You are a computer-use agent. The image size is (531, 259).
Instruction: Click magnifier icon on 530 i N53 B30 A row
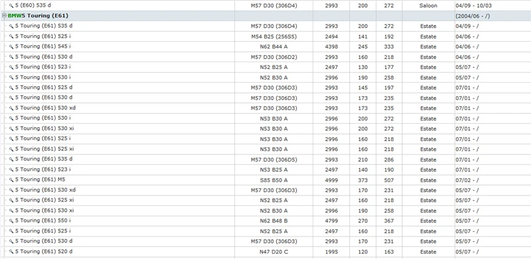[11, 119]
